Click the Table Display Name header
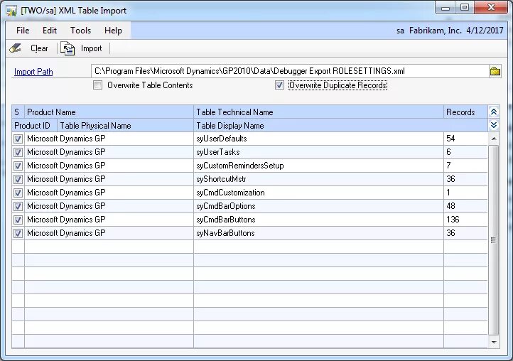Image resolution: width=513 pixels, height=361 pixels. coord(340,126)
